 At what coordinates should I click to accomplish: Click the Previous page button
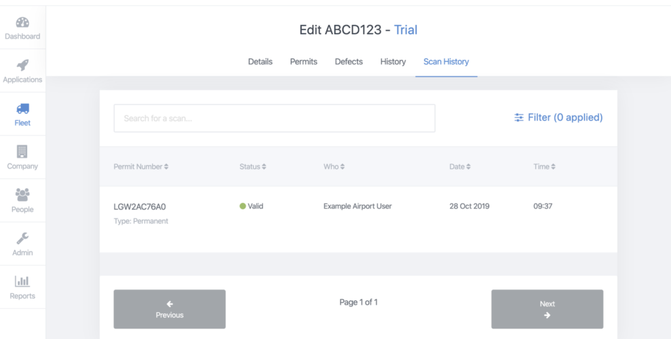point(170,309)
